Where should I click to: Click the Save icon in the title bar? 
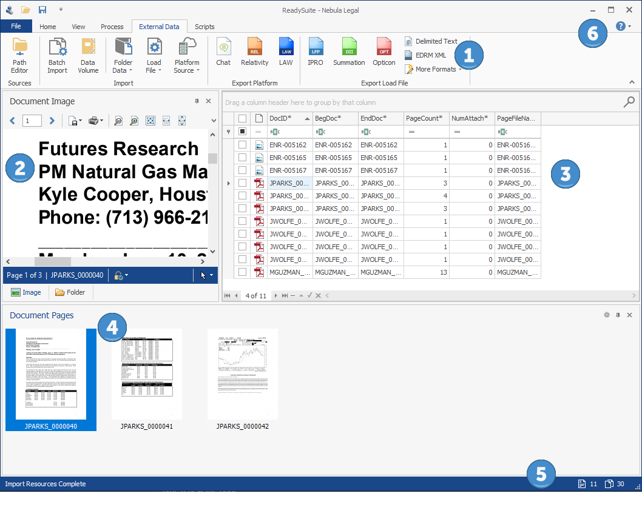click(42, 10)
